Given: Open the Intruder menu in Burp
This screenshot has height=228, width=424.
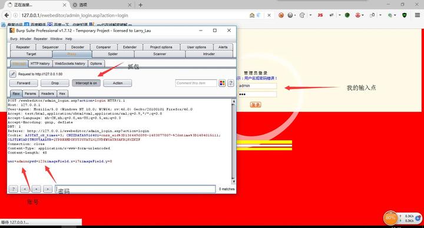Looking at the screenshot, I should pyautogui.click(x=25, y=39).
